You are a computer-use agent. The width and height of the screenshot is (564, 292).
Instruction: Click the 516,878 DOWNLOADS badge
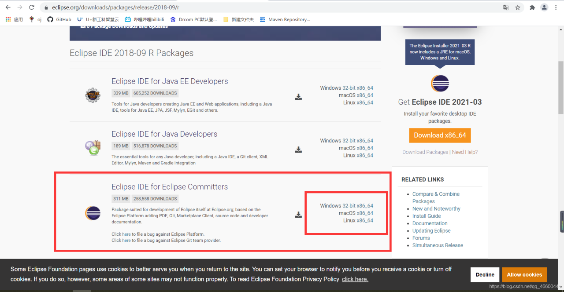155,146
